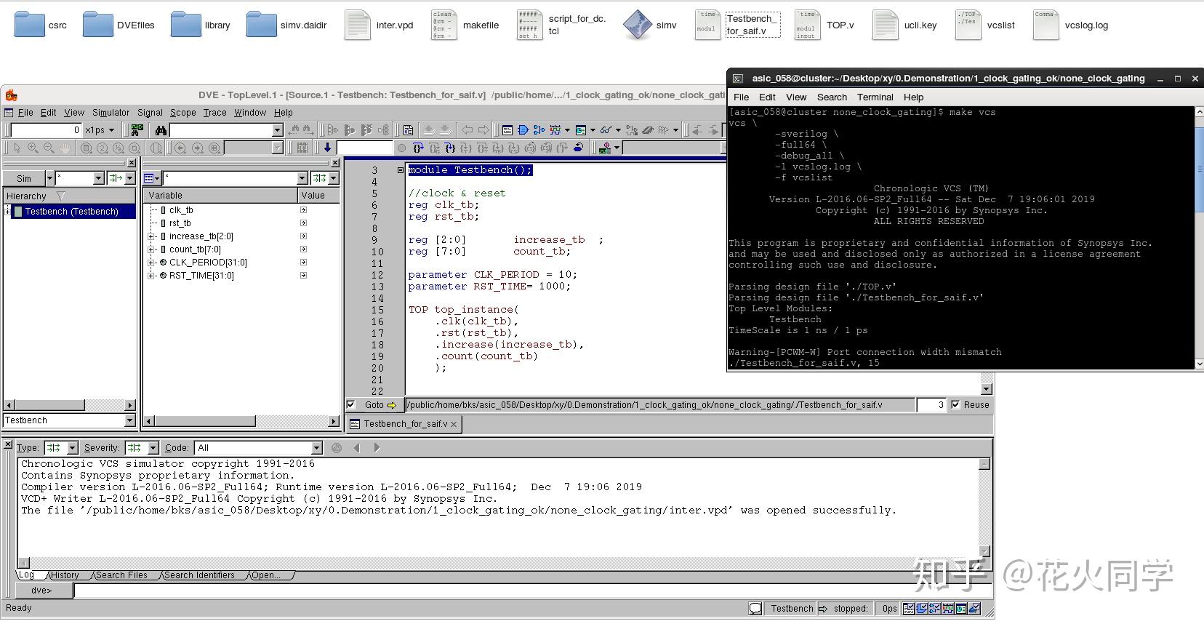Screen dimensions: 1204x624
Task: Click the source view icon in toolbar
Action: pyautogui.click(x=507, y=130)
